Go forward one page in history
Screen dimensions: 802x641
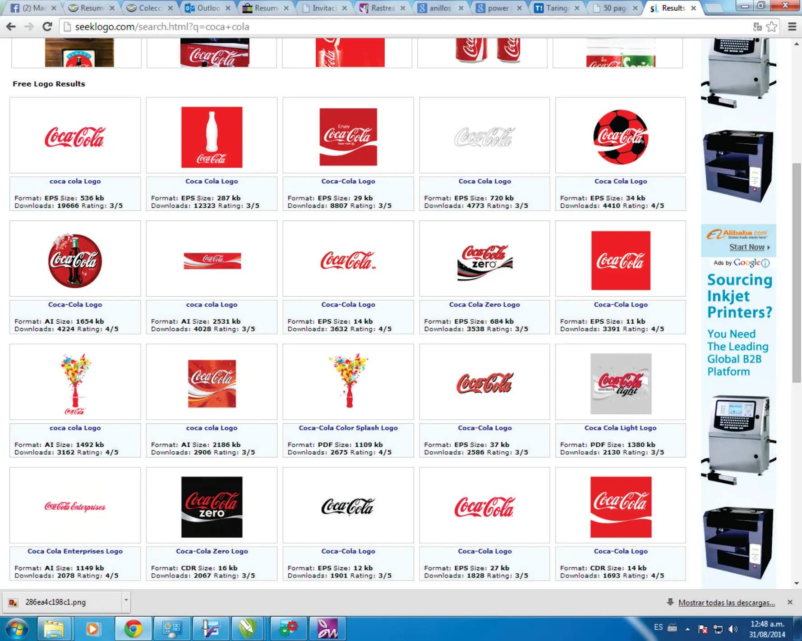coord(29,27)
